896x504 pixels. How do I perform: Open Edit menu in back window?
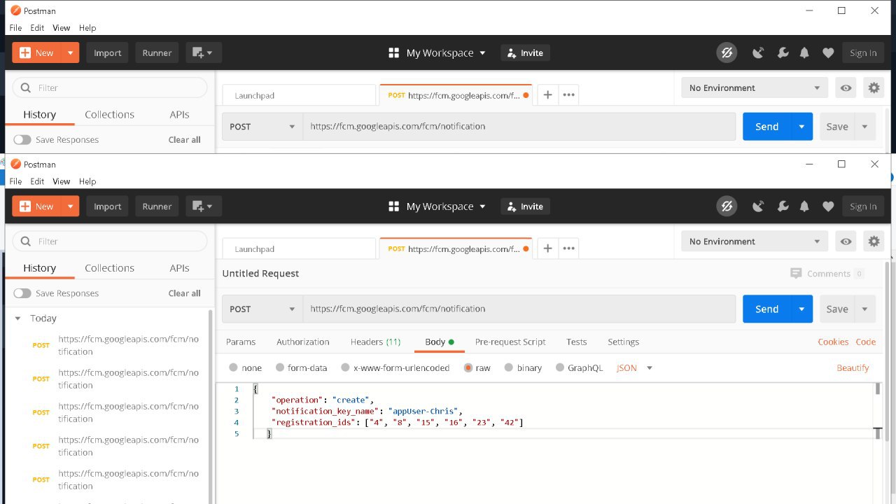37,28
